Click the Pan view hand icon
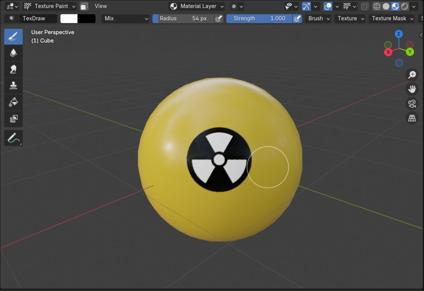Viewport: 424px width, 291px height. point(412,89)
